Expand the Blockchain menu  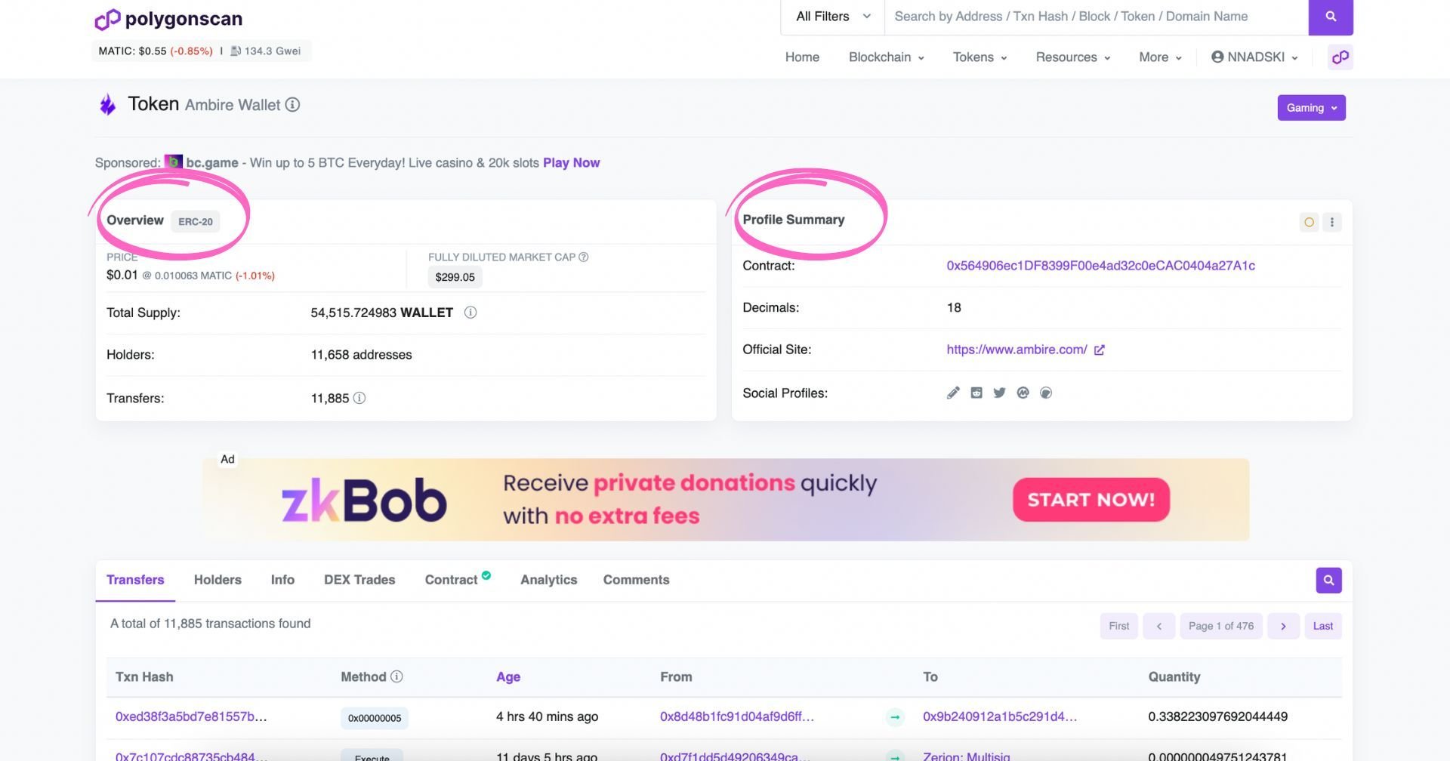click(887, 57)
